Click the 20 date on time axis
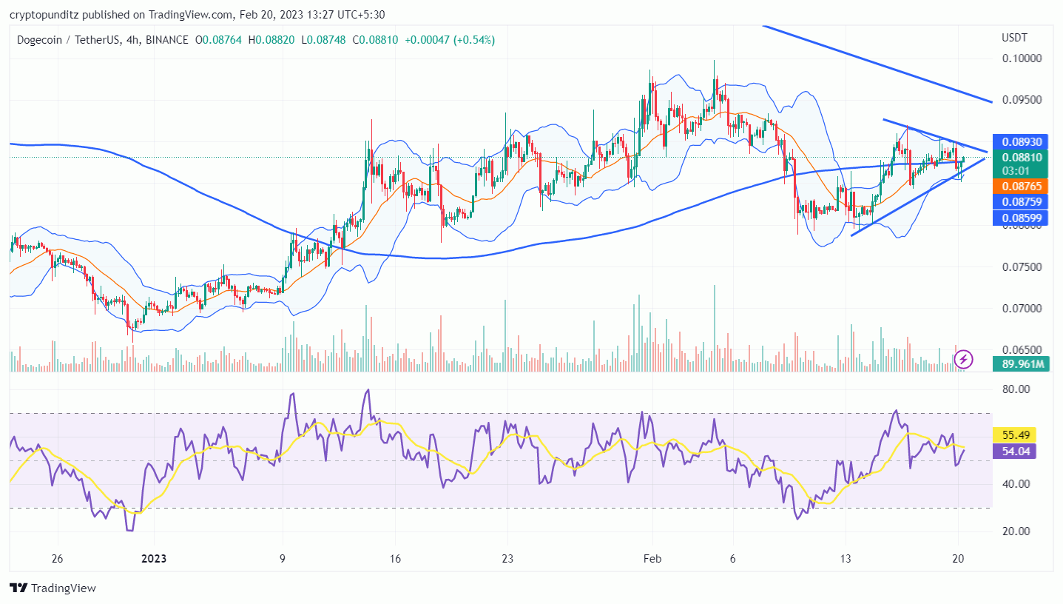Viewport: 1063px width, 604px height. pyautogui.click(x=958, y=559)
